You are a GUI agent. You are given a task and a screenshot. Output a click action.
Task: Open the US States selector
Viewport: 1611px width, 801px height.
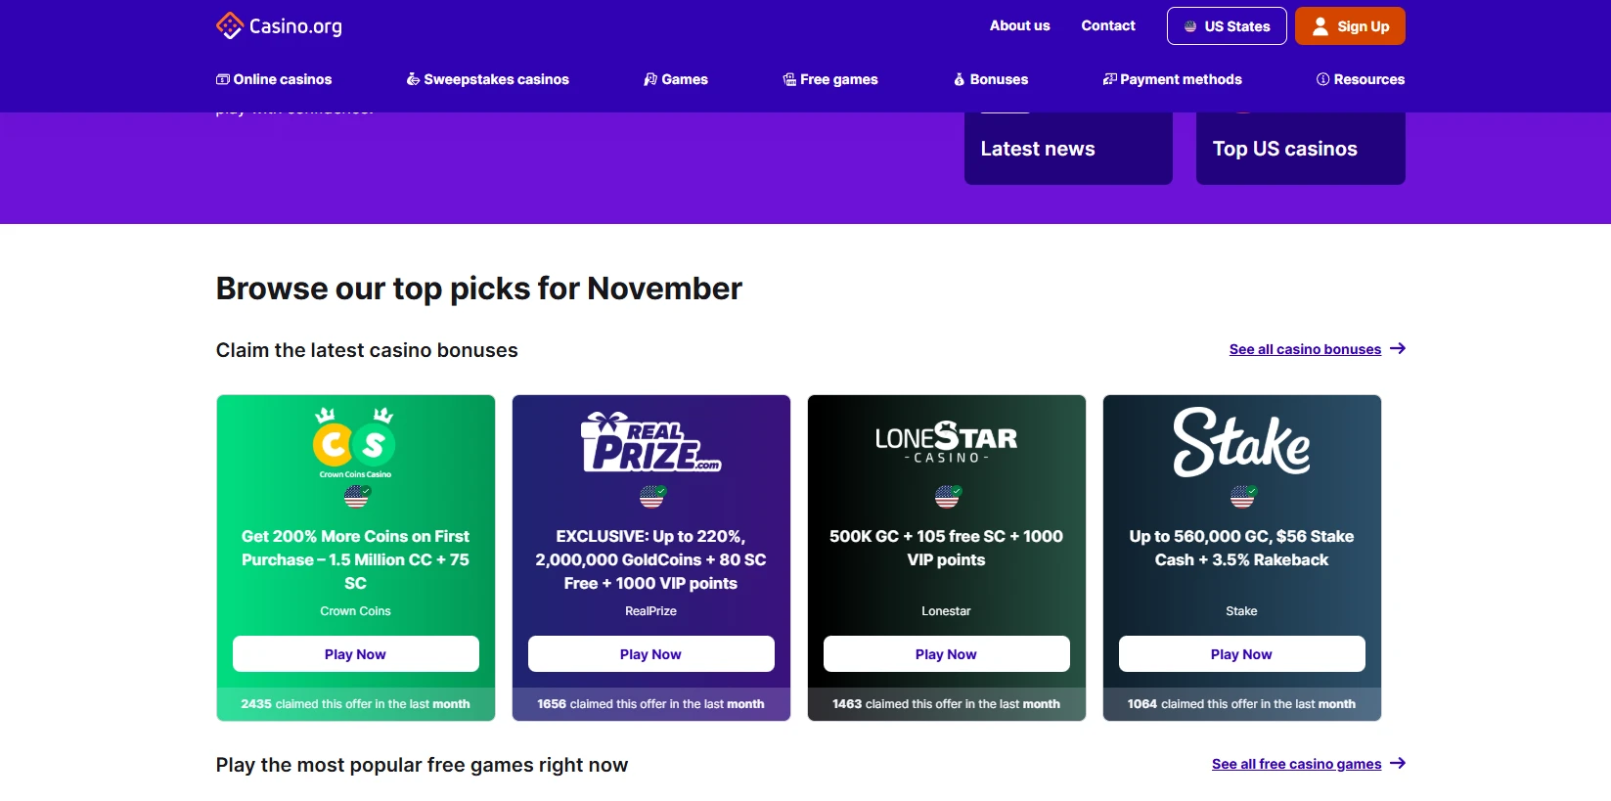1227,26
